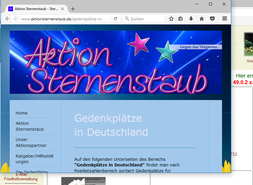Go to Unser Aktionspartner page
253x185 pixels.
click(31, 143)
